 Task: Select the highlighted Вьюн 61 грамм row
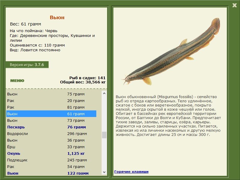point(51,114)
